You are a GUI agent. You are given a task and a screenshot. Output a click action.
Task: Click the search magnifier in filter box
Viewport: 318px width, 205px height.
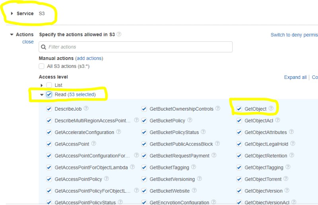click(43, 47)
